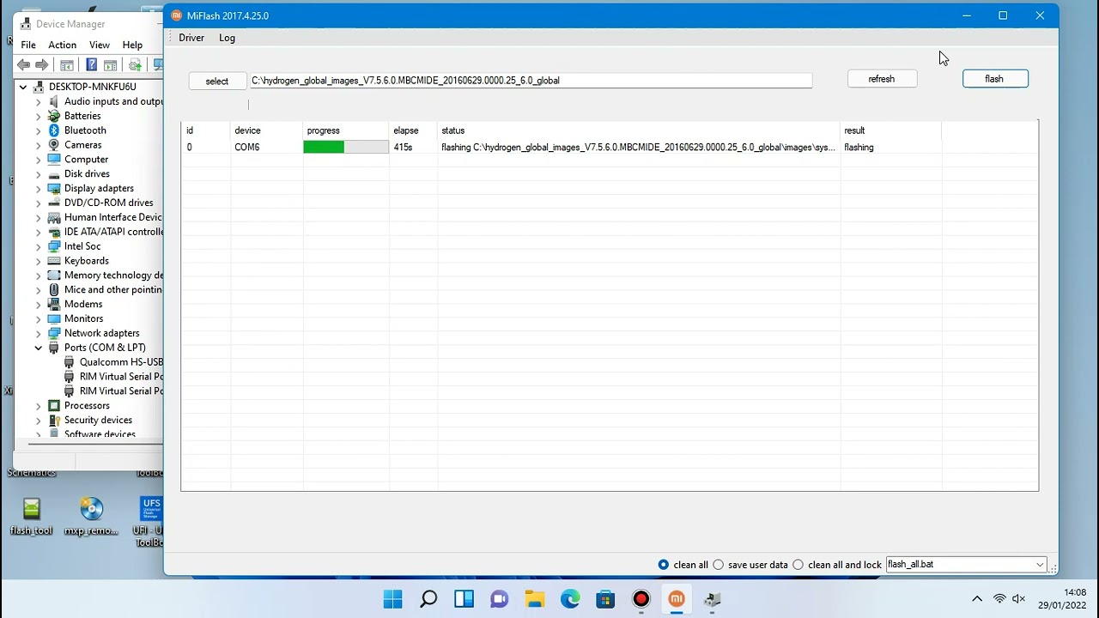Show hidden system tray icons
The width and height of the screenshot is (1099, 618).
click(x=977, y=599)
